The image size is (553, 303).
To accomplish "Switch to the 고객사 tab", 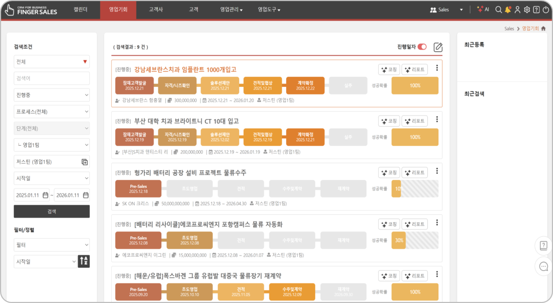I will (156, 10).
